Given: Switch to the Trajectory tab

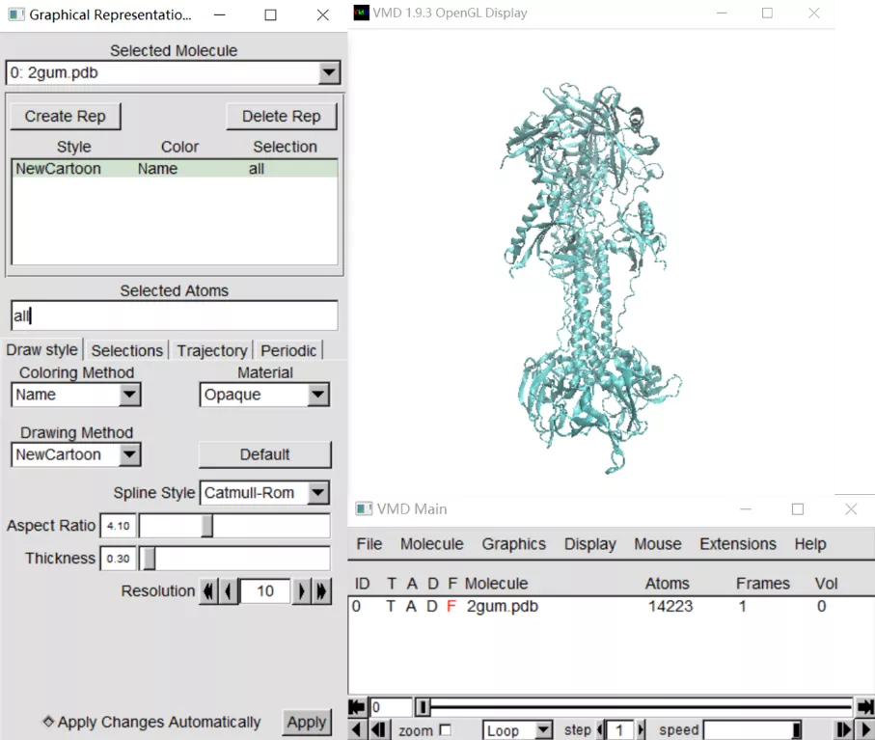Looking at the screenshot, I should pos(211,350).
